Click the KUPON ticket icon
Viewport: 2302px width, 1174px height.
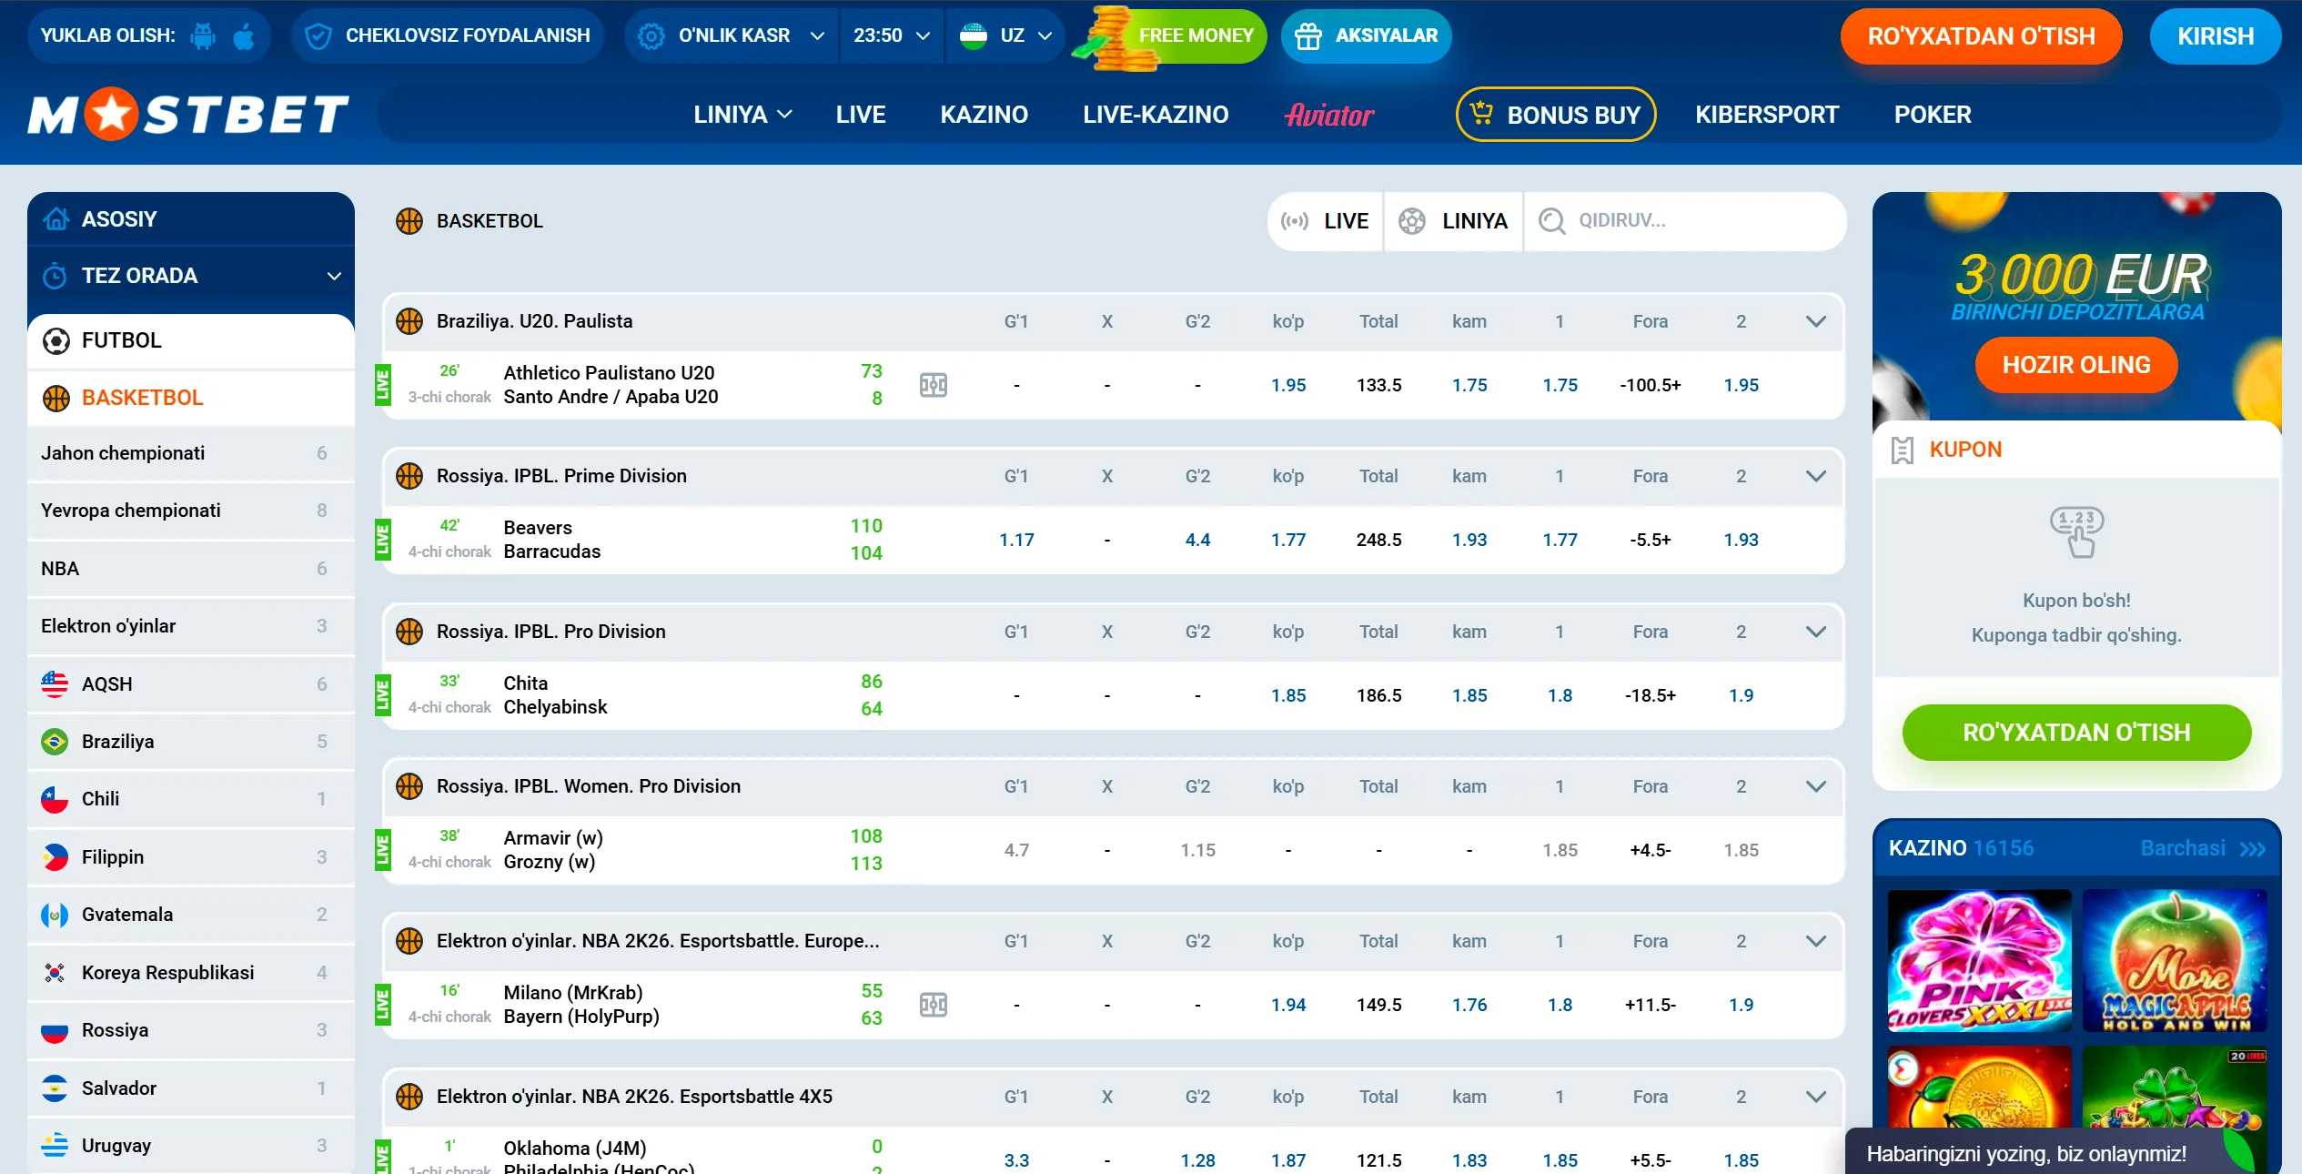tap(1902, 450)
